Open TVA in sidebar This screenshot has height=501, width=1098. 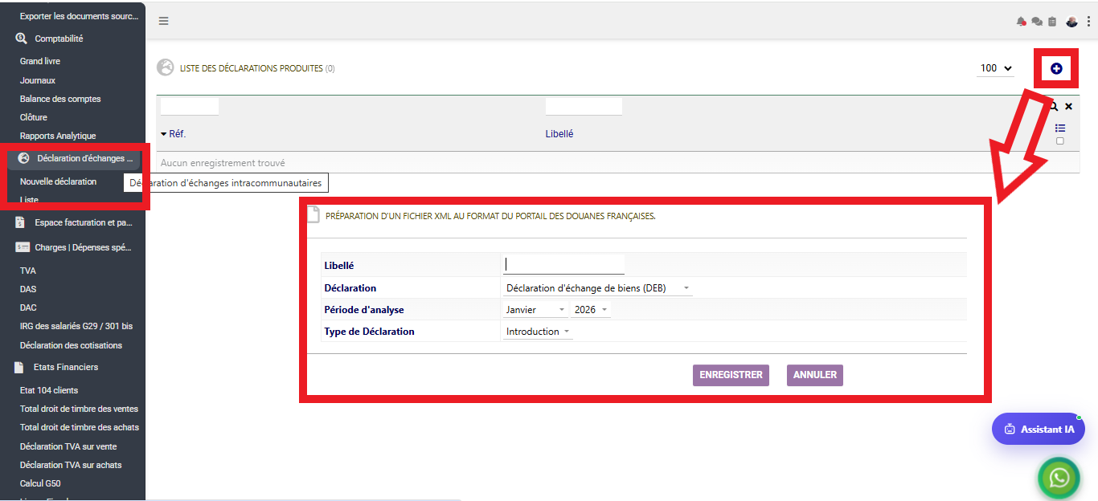28,271
